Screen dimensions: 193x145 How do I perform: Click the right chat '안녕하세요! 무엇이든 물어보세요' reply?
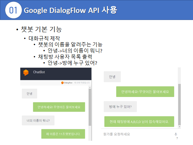coord(145,92)
